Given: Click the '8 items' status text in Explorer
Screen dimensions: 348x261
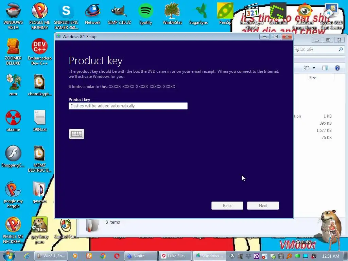Looking at the screenshot, I should pos(112,222).
